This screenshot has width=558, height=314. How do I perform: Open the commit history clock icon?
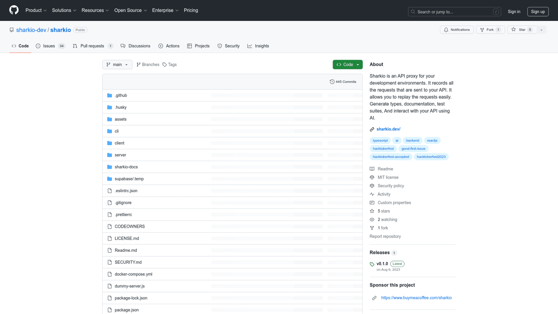(332, 82)
